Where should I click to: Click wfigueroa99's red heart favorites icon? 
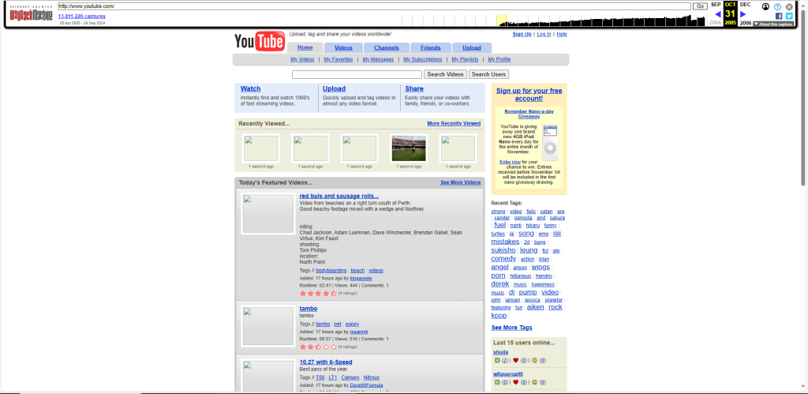click(x=515, y=382)
